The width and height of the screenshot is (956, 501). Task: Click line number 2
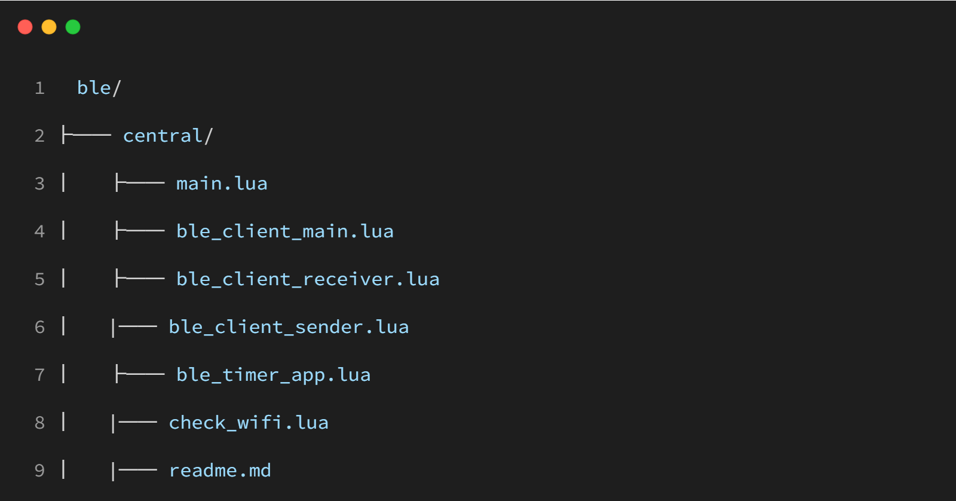(39, 136)
